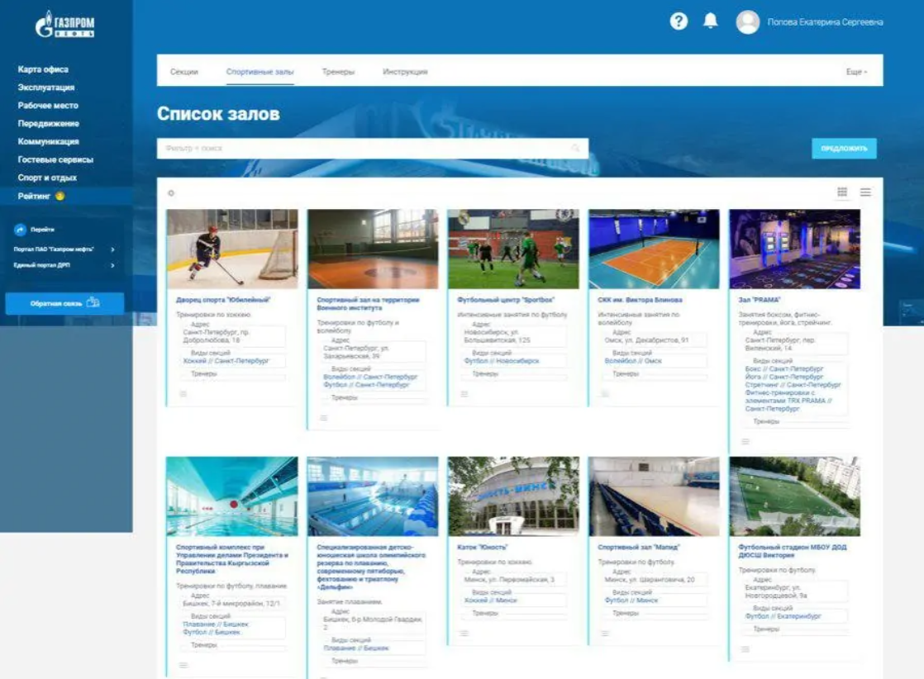The image size is (924, 679).
Task: Click the magnifier icon in search field
Action: click(576, 149)
